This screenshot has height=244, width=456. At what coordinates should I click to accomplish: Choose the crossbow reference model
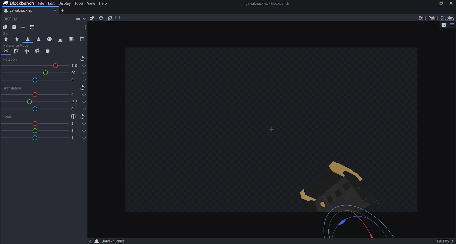coord(27,51)
